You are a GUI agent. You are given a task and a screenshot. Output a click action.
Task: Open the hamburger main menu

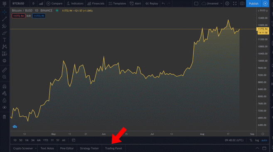(4, 4)
